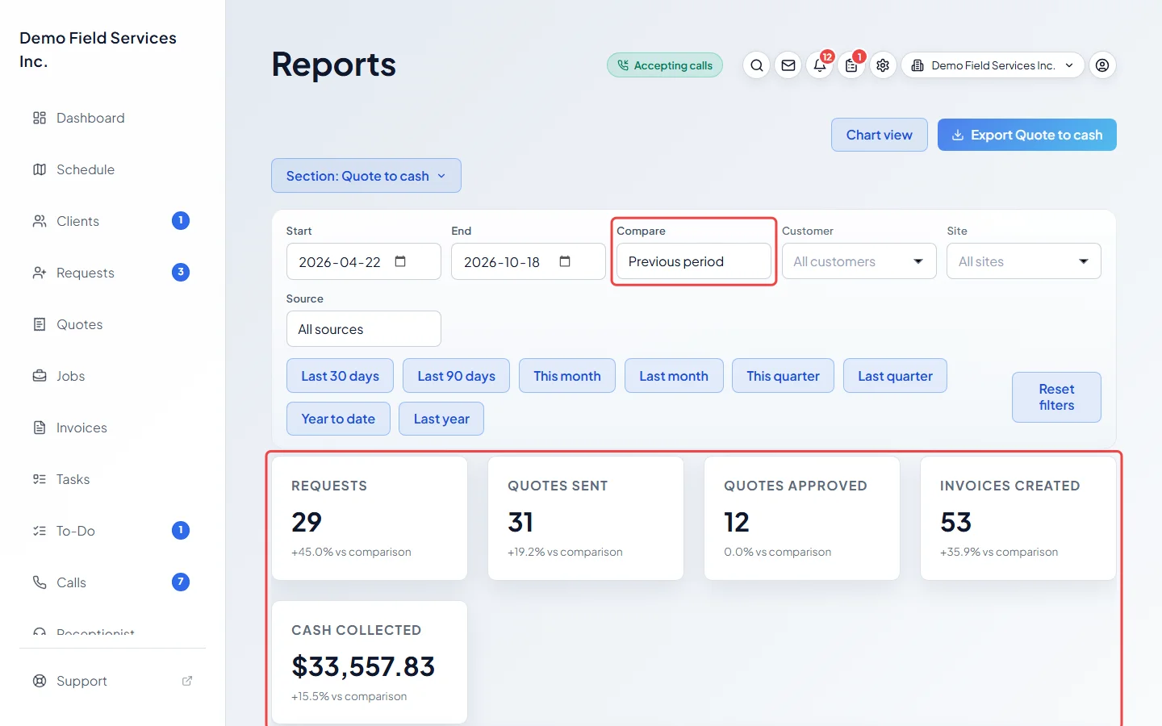Screen dimensions: 1162x726
Task: Switch to Chart view
Action: pyautogui.click(x=880, y=135)
